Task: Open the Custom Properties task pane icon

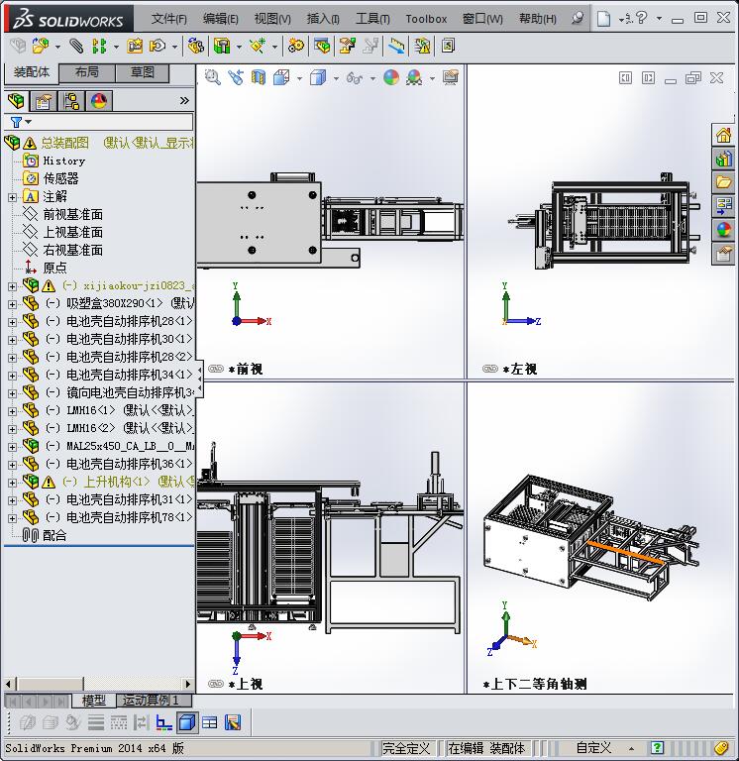Action: (x=723, y=254)
